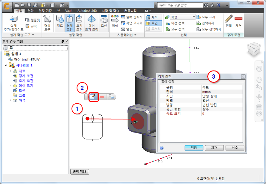Image resolution: width=266 pixels, height=184 pixels.
Task: Click the 출력 막대 button
Action: (x=80, y=171)
